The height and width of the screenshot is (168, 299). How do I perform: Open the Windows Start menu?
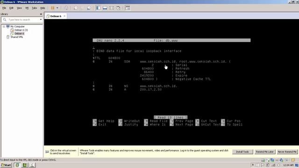coord(6,165)
